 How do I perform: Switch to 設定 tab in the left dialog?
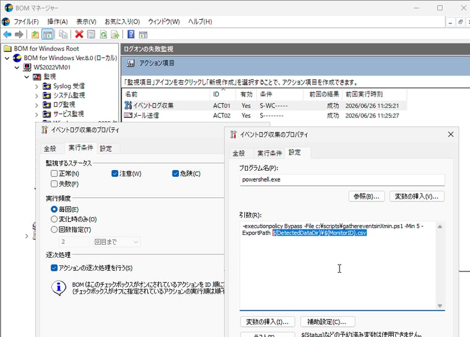click(106, 148)
